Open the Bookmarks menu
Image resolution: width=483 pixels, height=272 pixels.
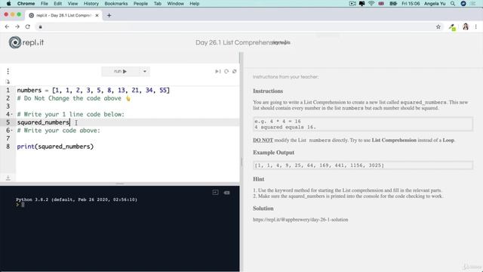tap(116, 4)
